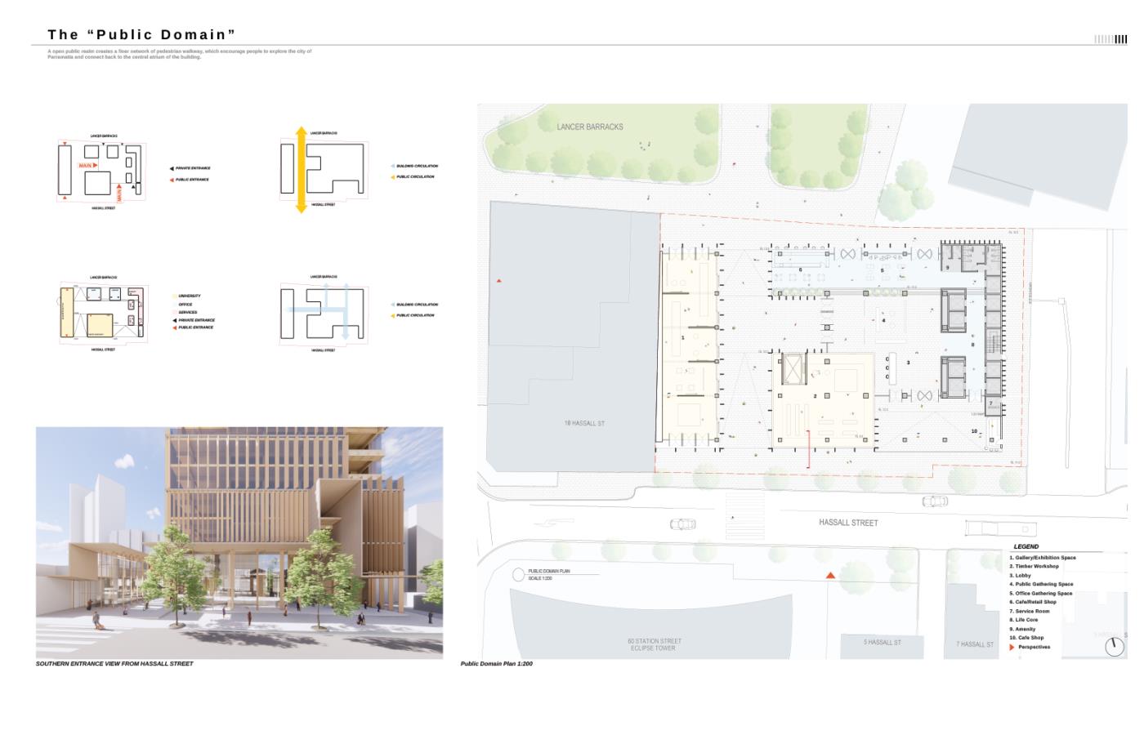Click the page indicator bars at the header

(1110, 39)
